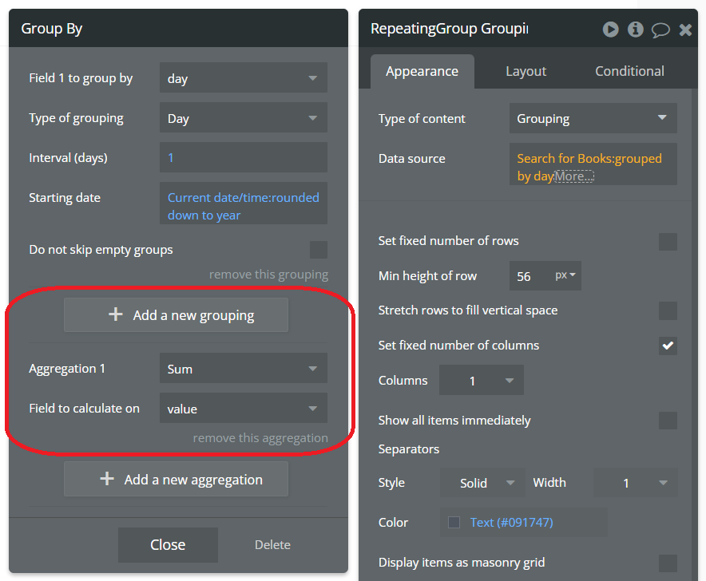Viewport: 706px width, 581px height.
Task: Enable 'Set fixed number of rows'
Action: pyautogui.click(x=668, y=241)
